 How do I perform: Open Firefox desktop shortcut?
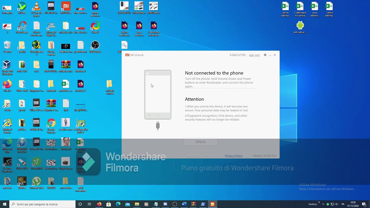7,86
